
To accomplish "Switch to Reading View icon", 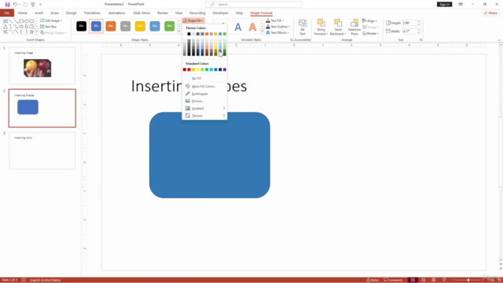I will [434, 280].
